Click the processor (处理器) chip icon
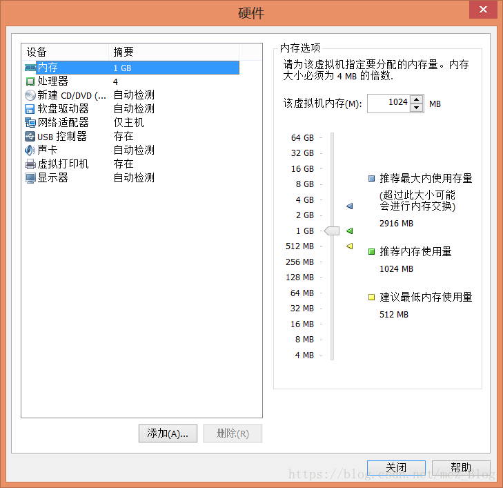Image resolution: width=503 pixels, height=488 pixels. (x=30, y=81)
